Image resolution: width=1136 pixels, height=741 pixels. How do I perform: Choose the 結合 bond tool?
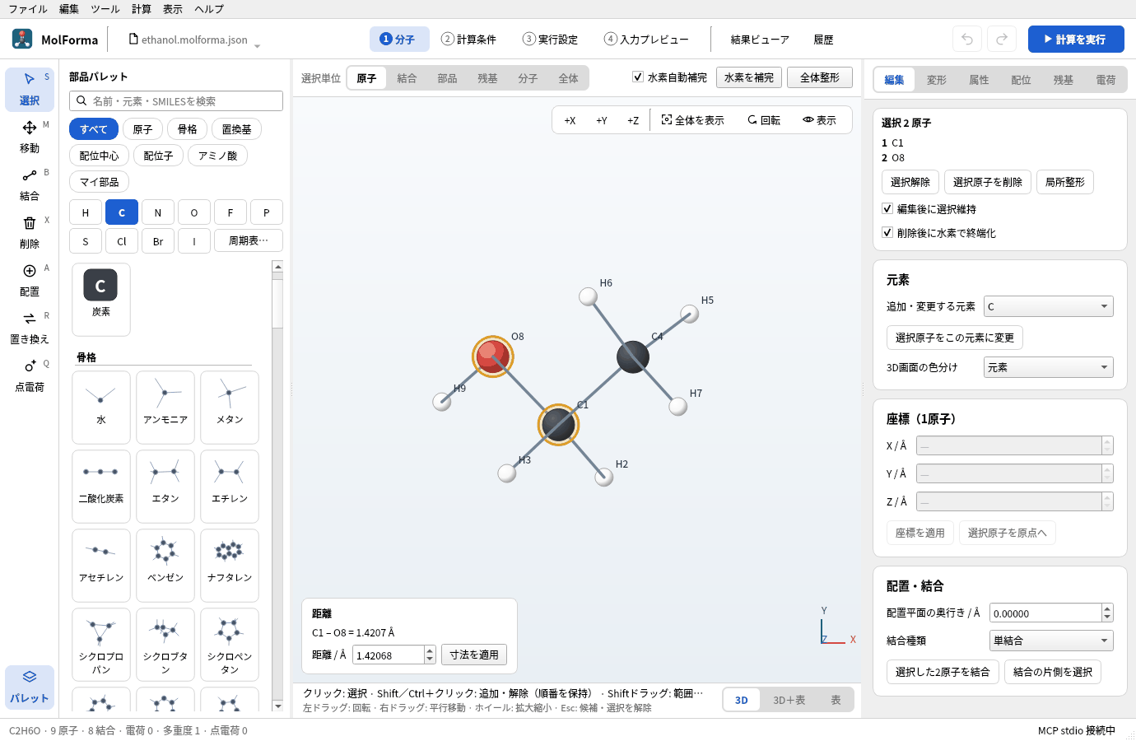coord(30,184)
